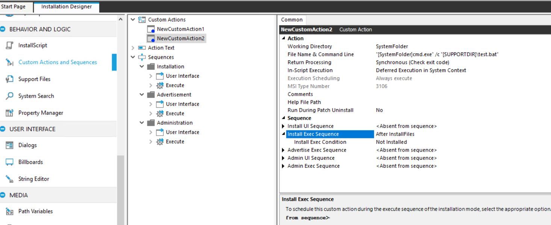The height and width of the screenshot is (225, 551).
Task: Click the In-Script Execution Deferred value
Action: point(421,70)
